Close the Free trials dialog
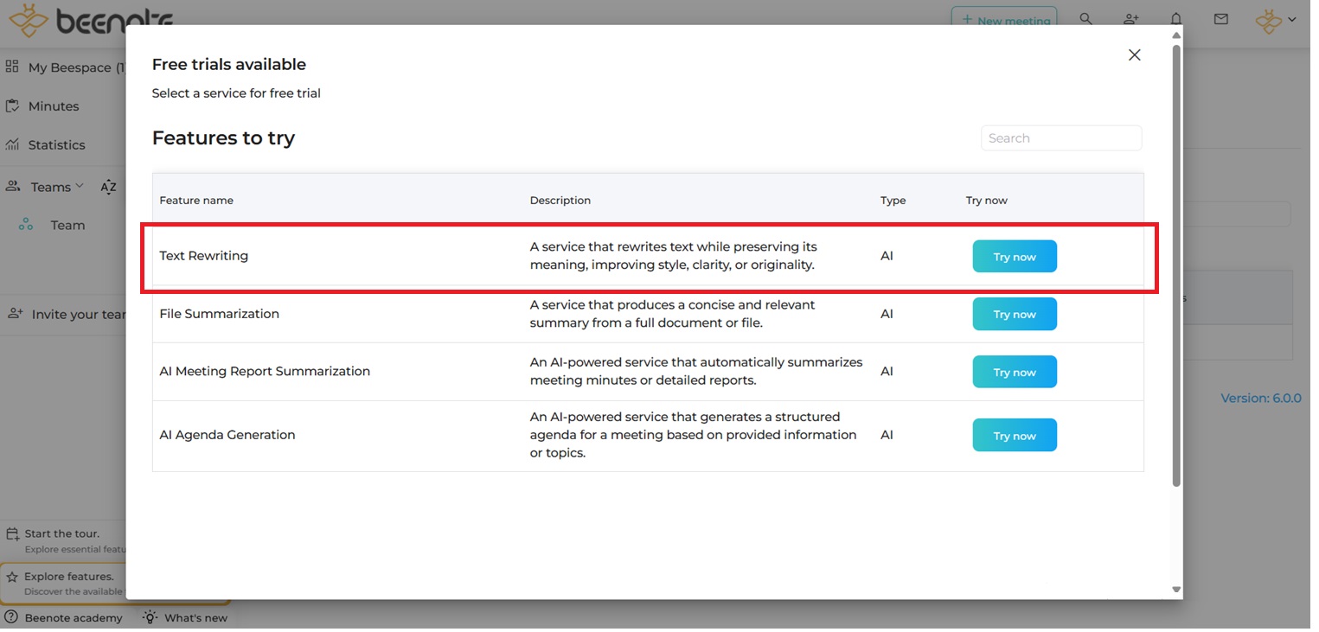 (x=1134, y=55)
